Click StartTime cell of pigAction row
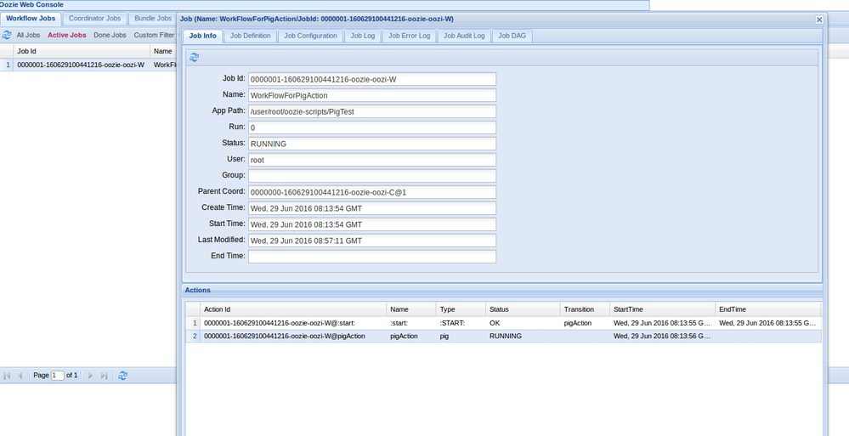Screen dimensions: 849x436 pos(662,337)
